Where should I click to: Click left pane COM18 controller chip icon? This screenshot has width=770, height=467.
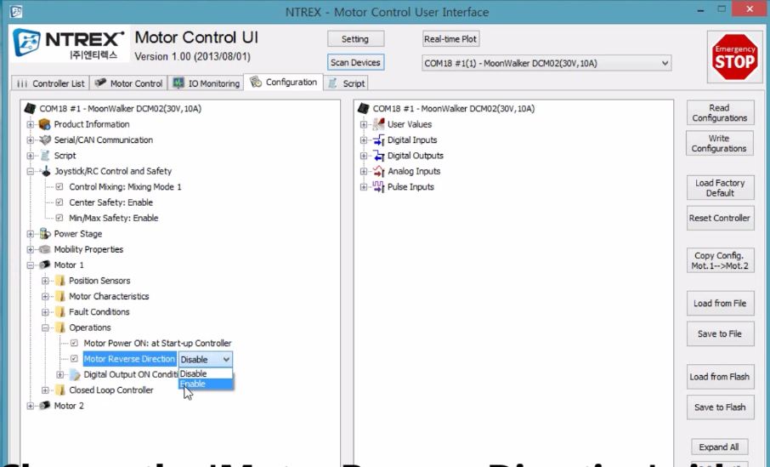(x=31, y=108)
